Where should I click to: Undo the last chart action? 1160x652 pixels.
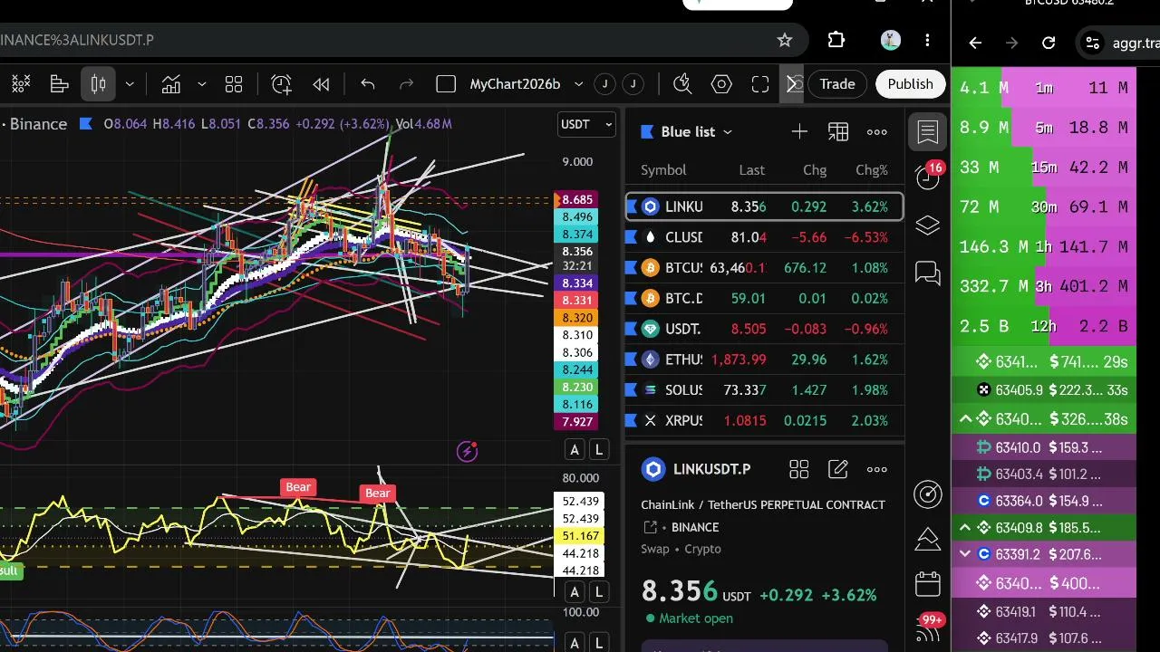(x=367, y=84)
